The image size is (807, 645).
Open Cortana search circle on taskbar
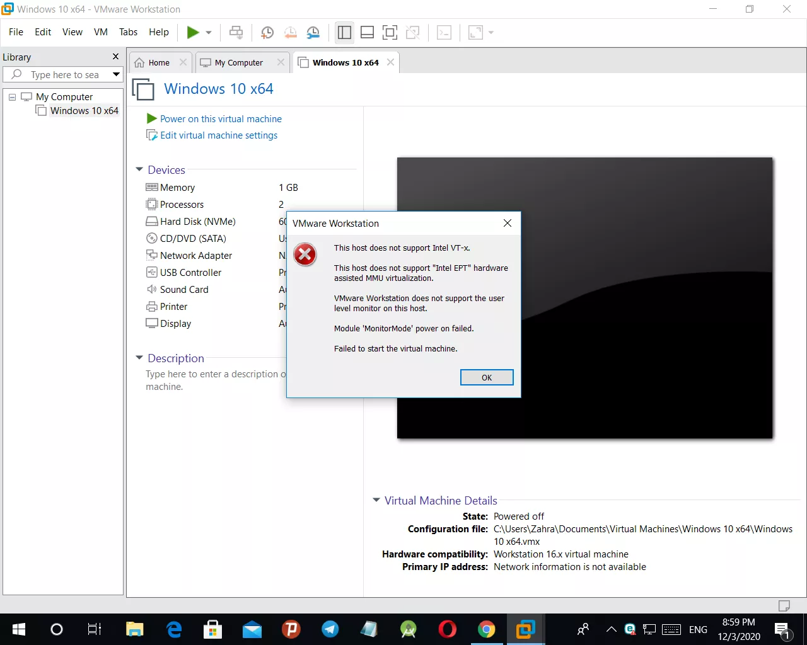click(x=57, y=629)
